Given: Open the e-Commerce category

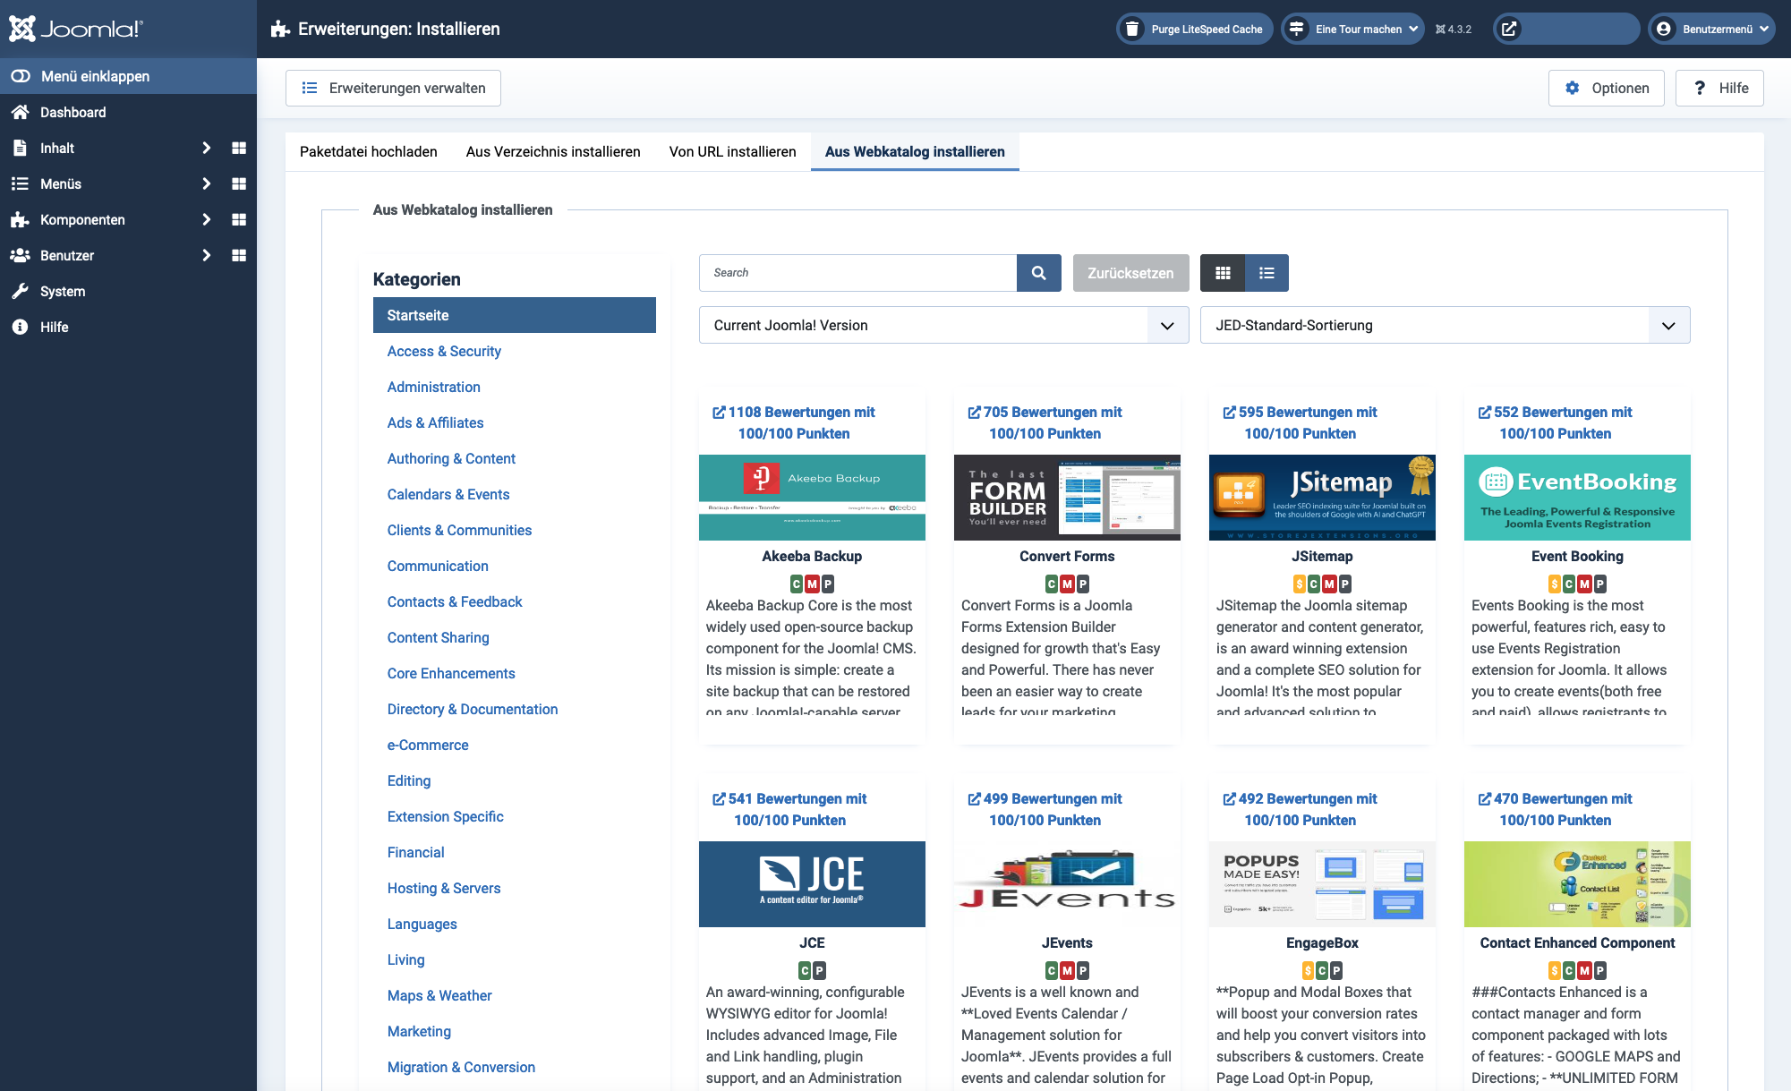Looking at the screenshot, I should pyautogui.click(x=428, y=745).
